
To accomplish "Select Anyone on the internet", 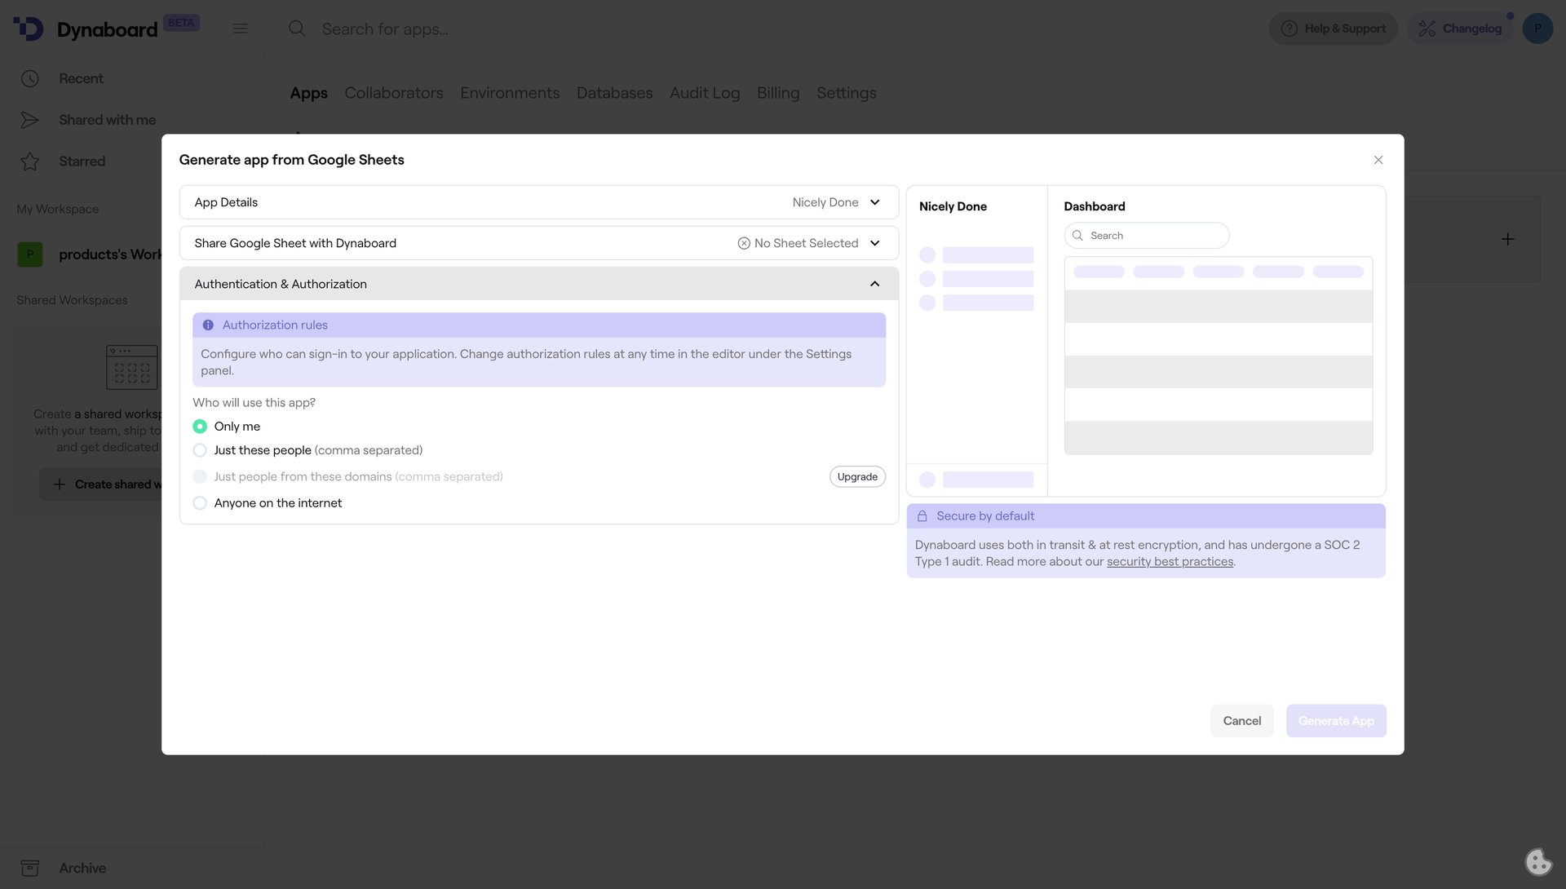I will tap(200, 503).
